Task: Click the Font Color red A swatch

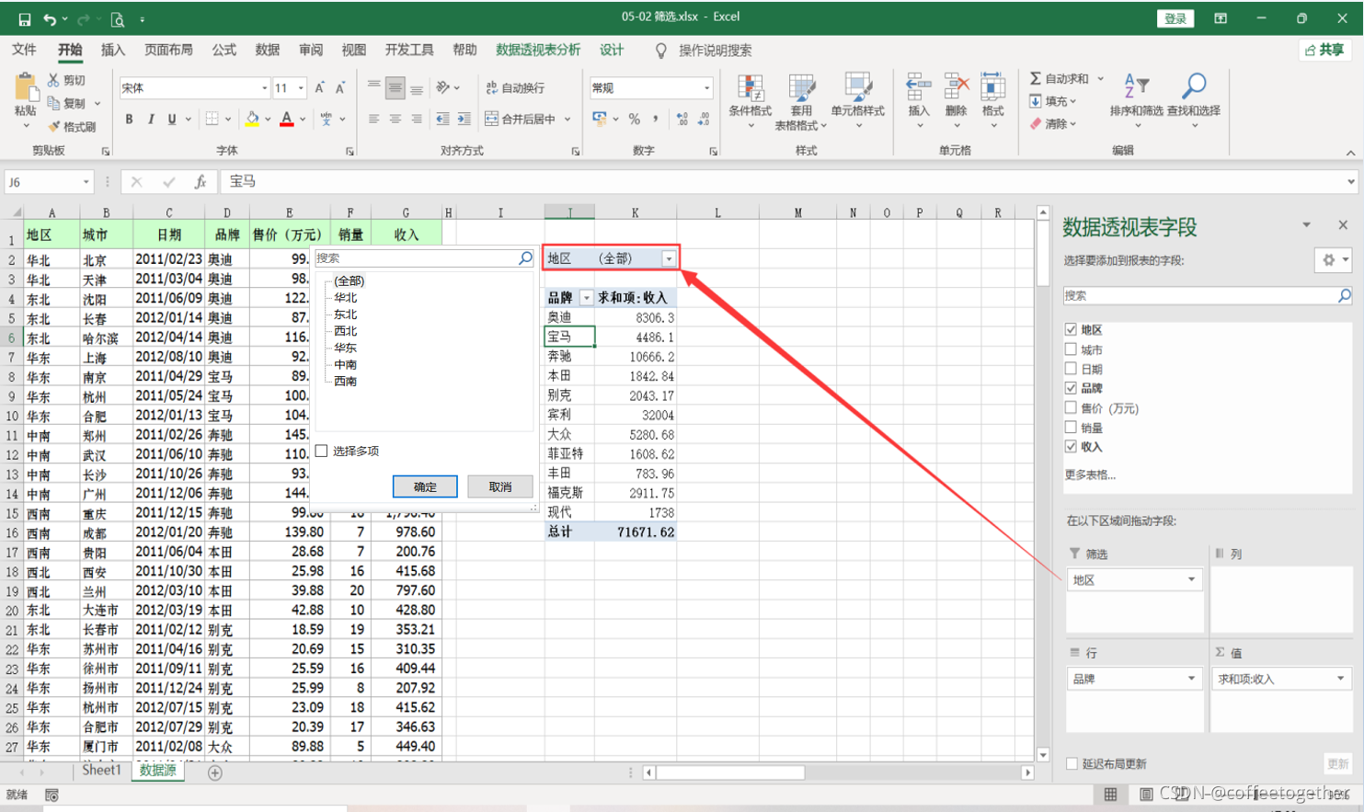Action: (x=287, y=119)
